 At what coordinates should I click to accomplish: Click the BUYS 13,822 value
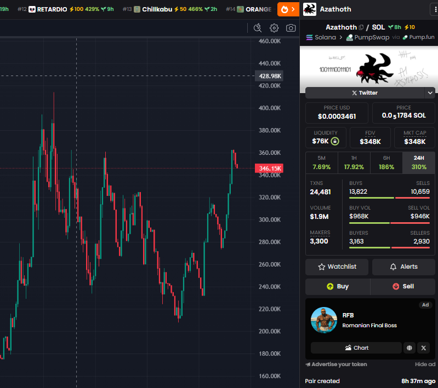(x=358, y=192)
